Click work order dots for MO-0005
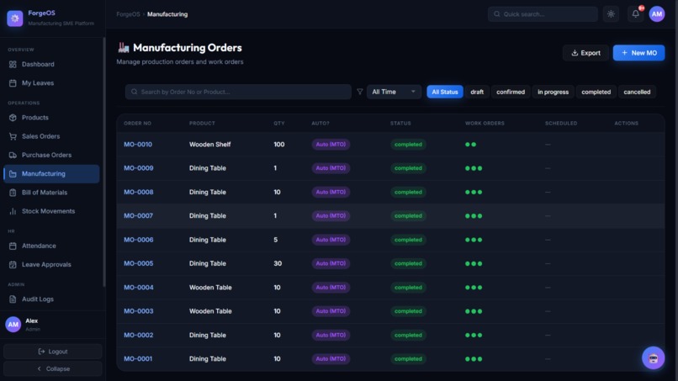The image size is (678, 381). coord(474,263)
